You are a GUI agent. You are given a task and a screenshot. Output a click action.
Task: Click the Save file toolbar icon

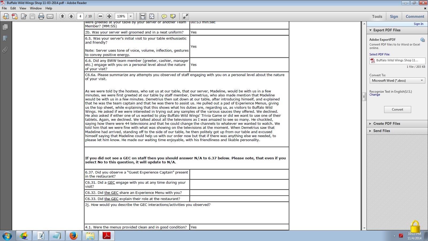(32, 16)
